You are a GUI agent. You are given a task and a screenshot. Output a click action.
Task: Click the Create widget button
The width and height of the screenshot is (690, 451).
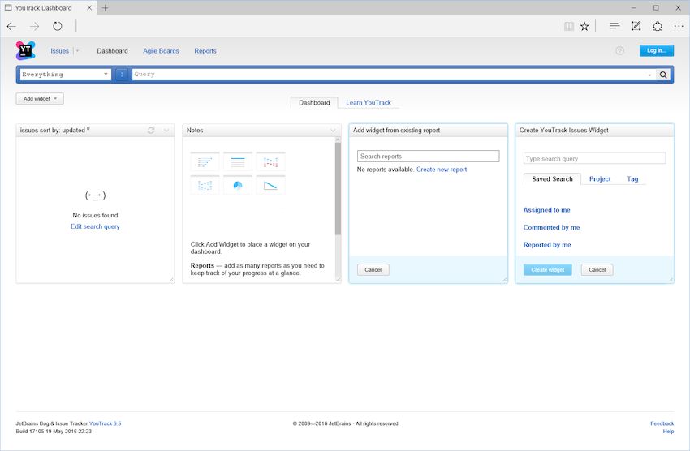coord(547,270)
